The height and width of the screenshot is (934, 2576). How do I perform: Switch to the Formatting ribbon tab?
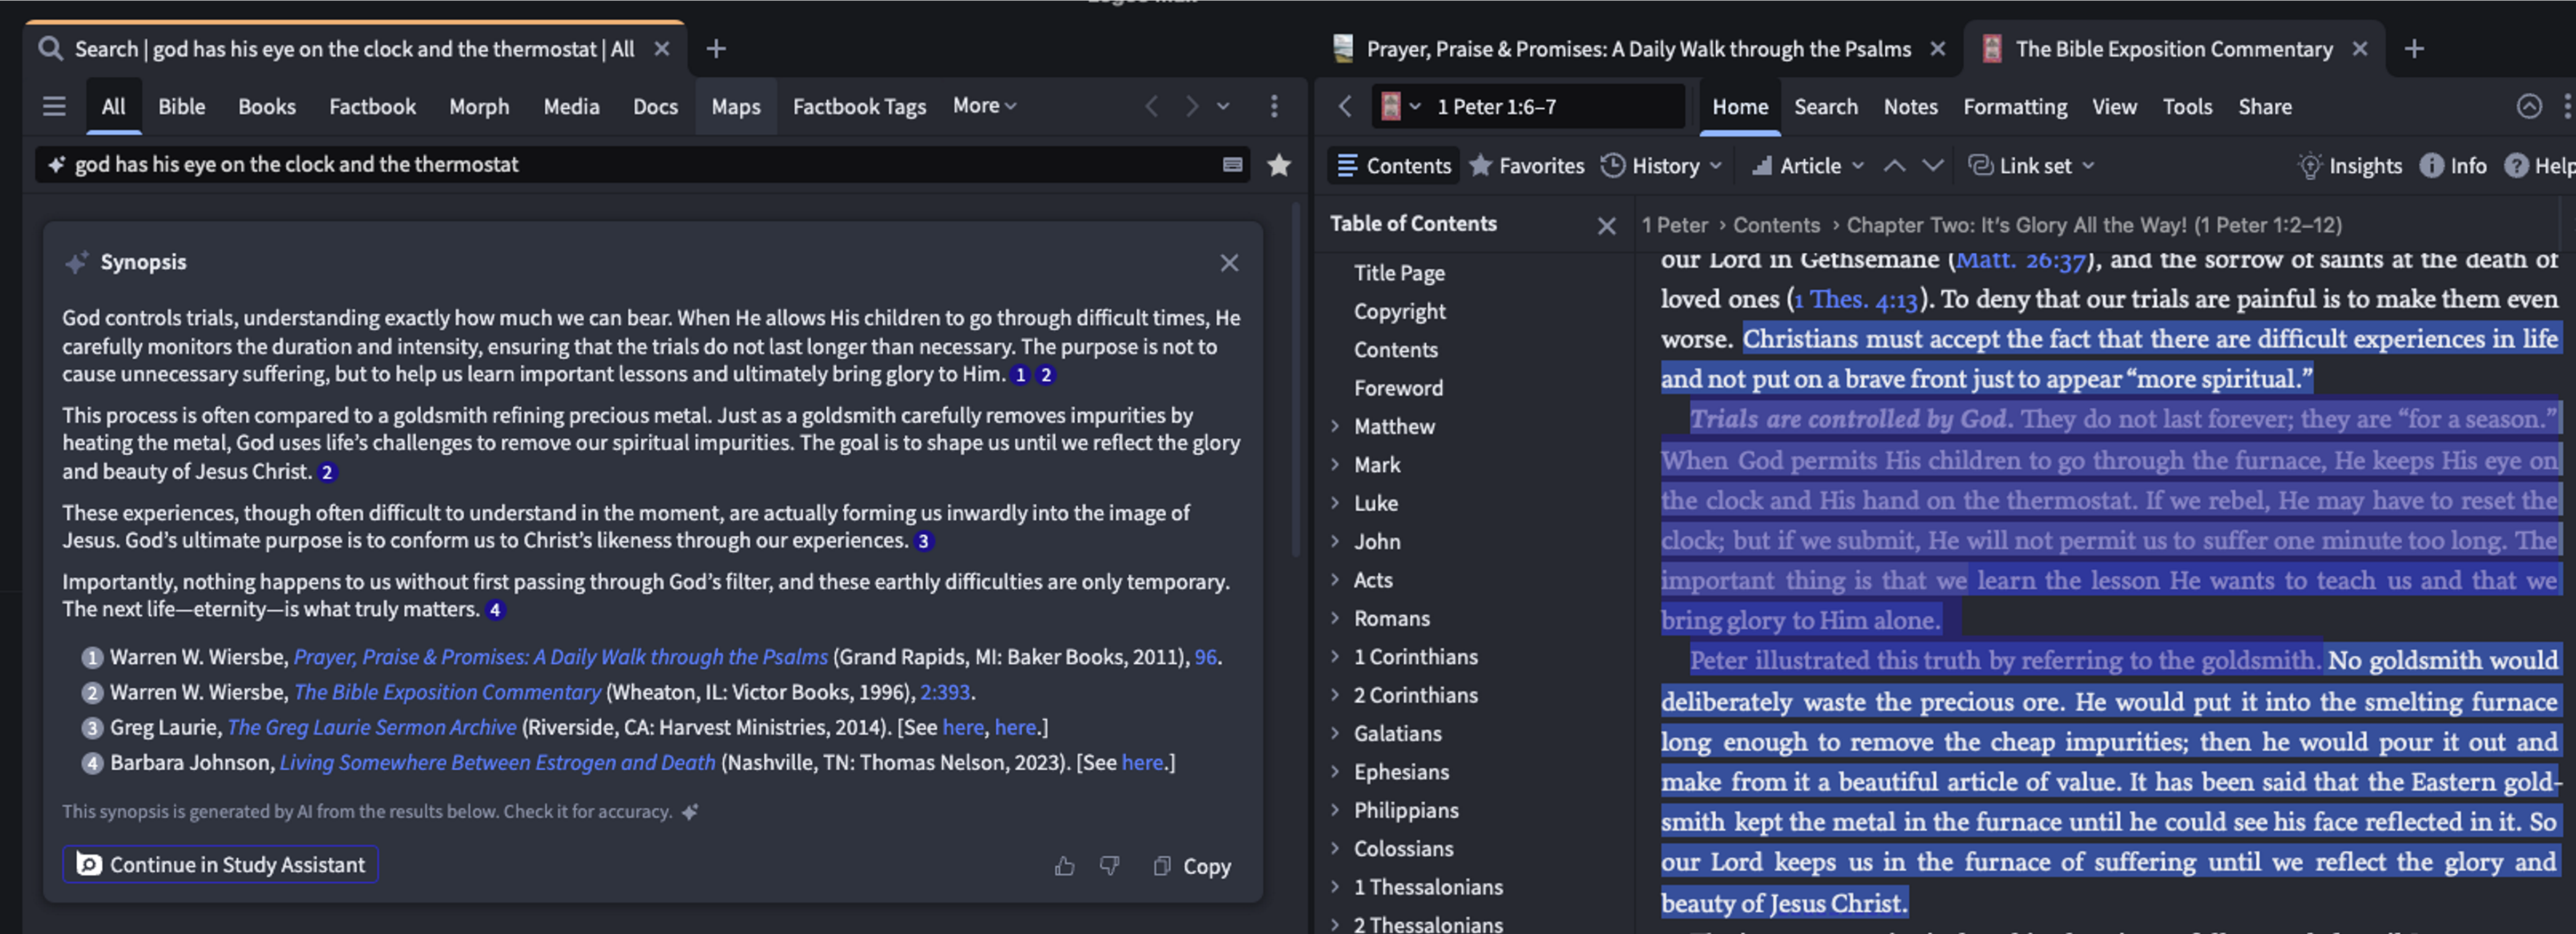tap(2014, 106)
